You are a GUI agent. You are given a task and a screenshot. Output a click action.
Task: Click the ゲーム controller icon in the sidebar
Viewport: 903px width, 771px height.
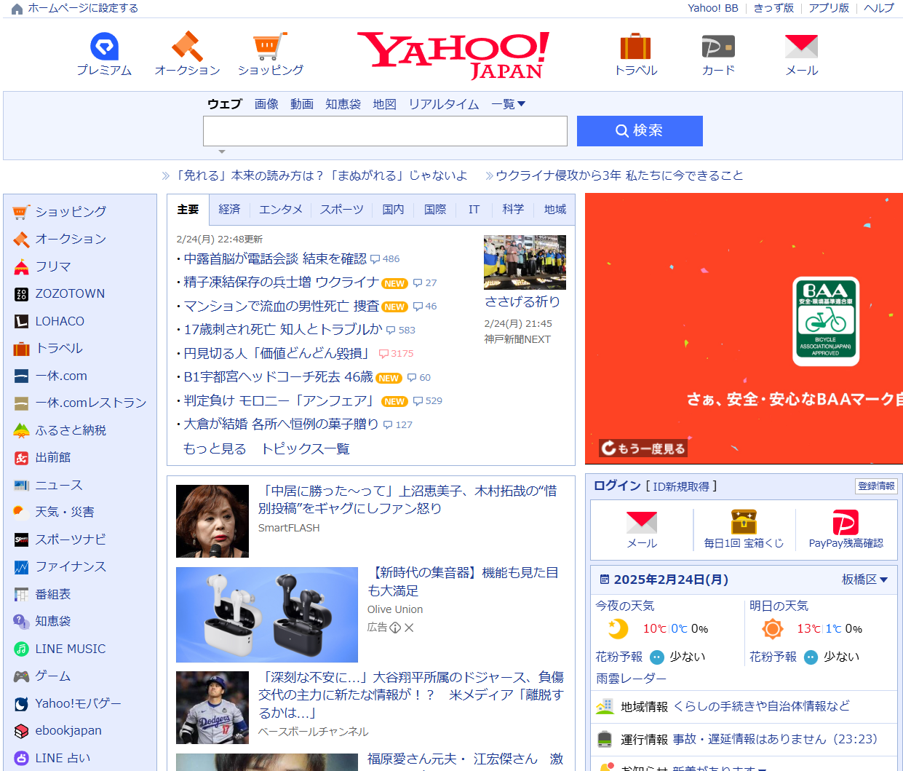(x=21, y=676)
